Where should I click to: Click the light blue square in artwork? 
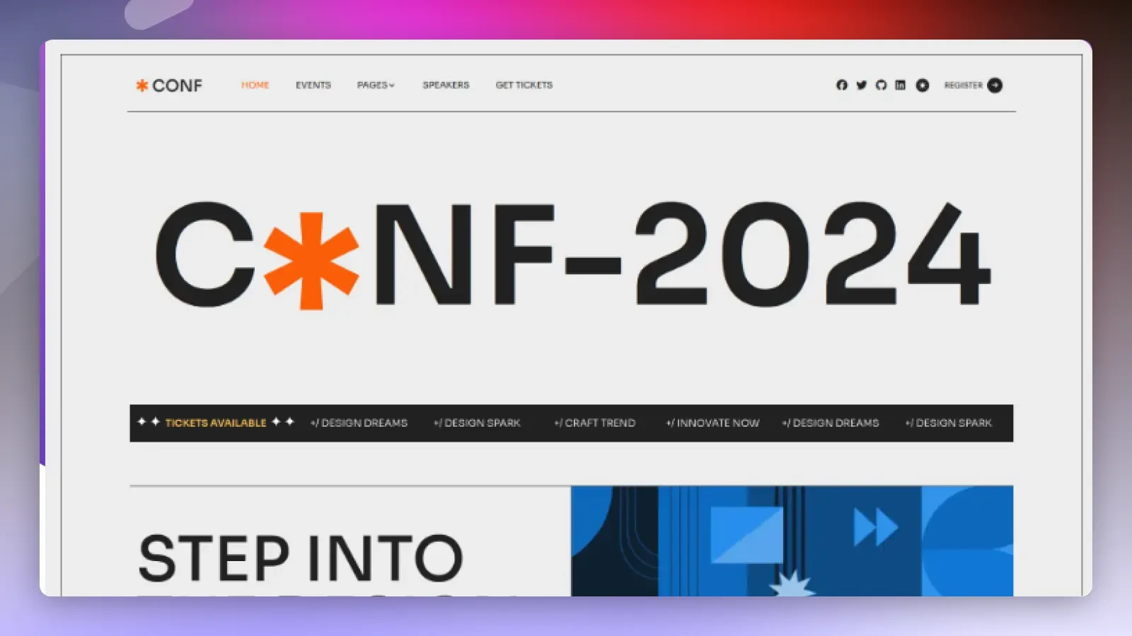point(746,534)
